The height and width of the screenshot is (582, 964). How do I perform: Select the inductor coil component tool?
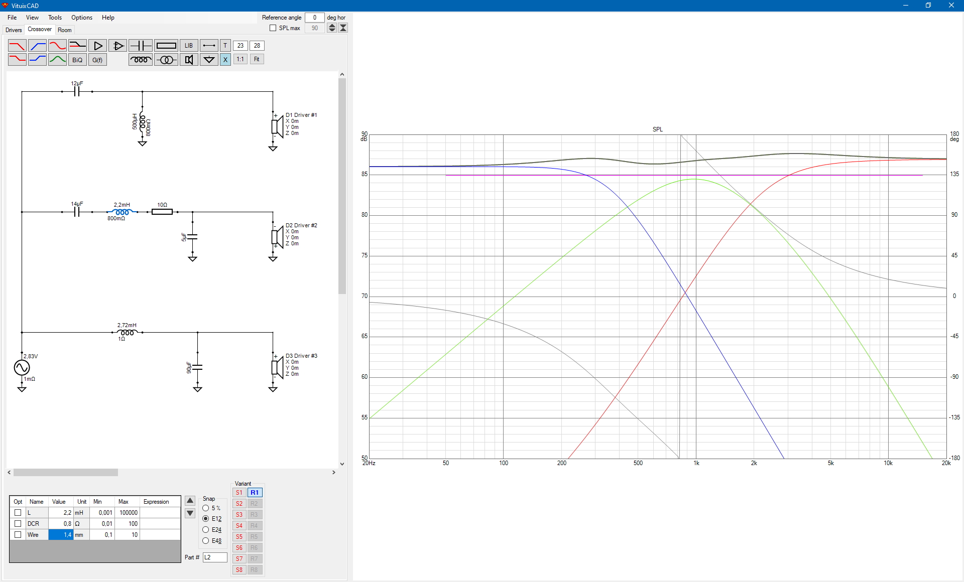pyautogui.click(x=141, y=60)
